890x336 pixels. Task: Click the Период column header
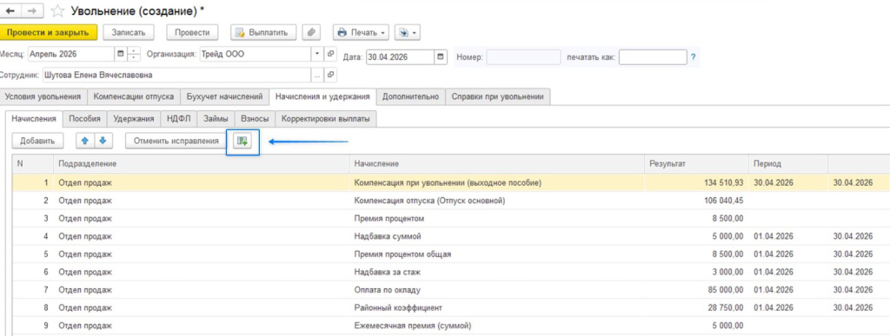787,164
